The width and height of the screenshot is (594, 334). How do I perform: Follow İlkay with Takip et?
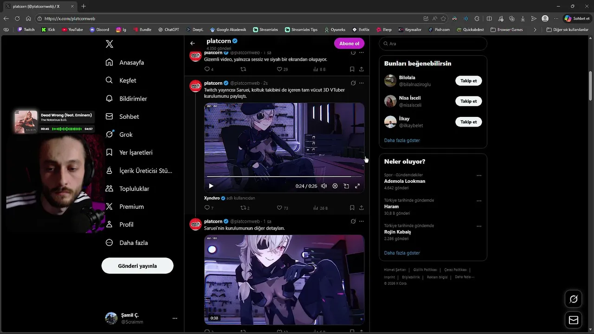(469, 122)
